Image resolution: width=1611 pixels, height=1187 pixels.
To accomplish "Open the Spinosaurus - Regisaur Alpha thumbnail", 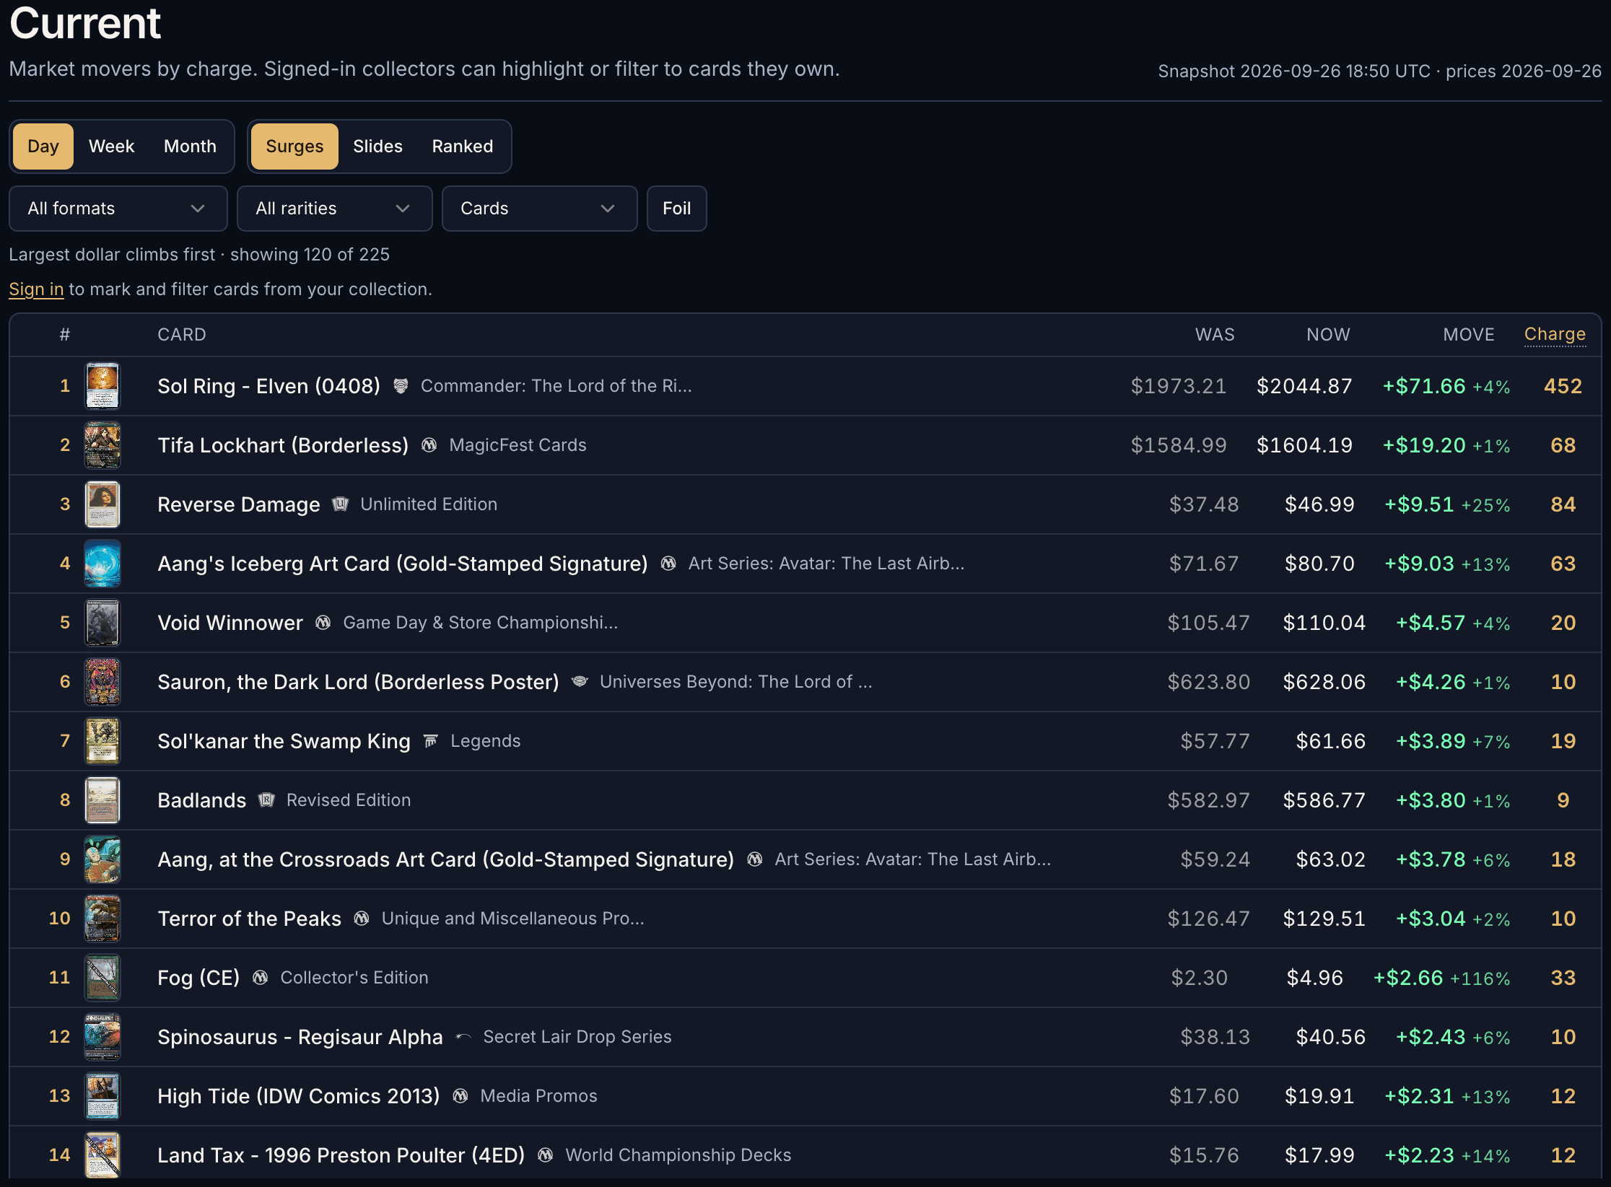I will click(x=102, y=1037).
